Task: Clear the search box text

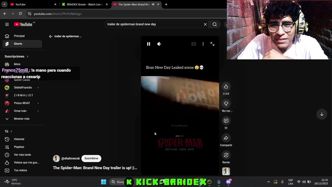Action: click(x=205, y=24)
